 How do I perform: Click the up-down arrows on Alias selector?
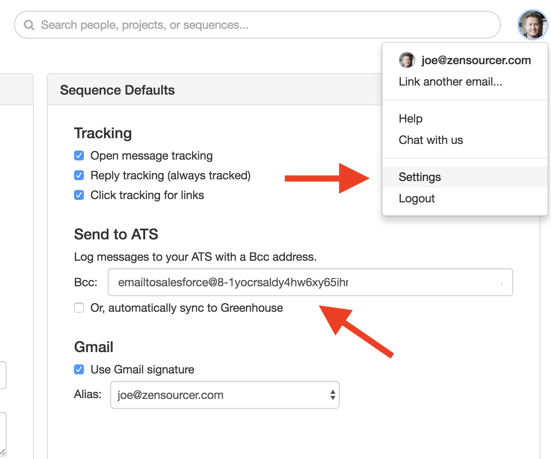(332, 395)
